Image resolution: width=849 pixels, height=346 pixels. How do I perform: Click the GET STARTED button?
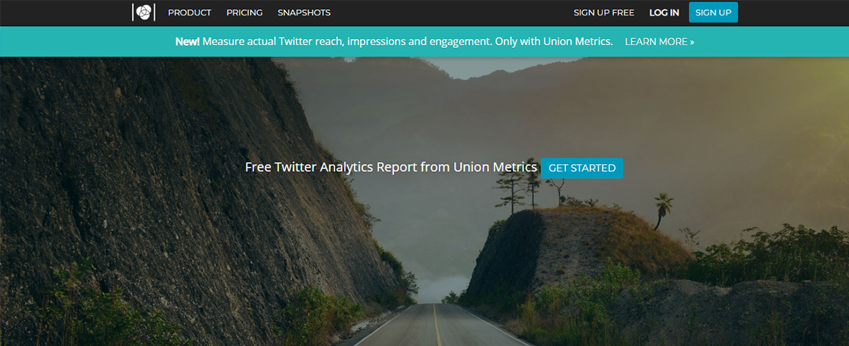point(582,168)
